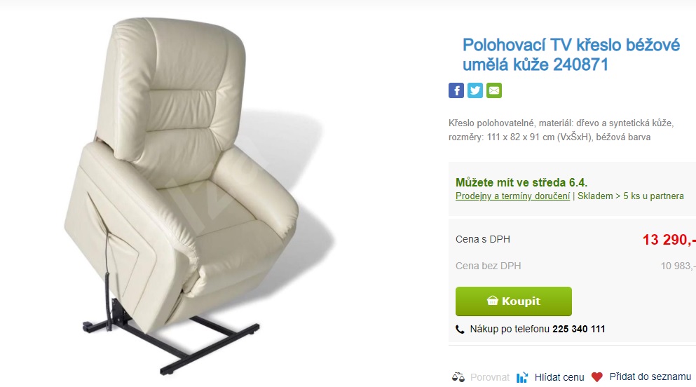Click the price watch chart icon
Image resolution: width=696 pixels, height=387 pixels.
522,377
